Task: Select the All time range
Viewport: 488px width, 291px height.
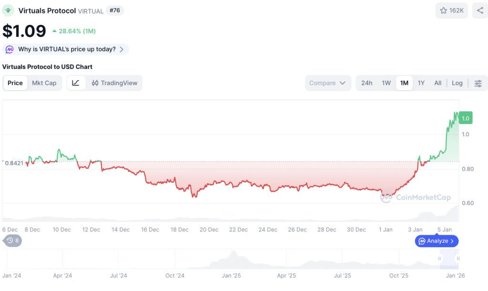Action: pyautogui.click(x=437, y=83)
